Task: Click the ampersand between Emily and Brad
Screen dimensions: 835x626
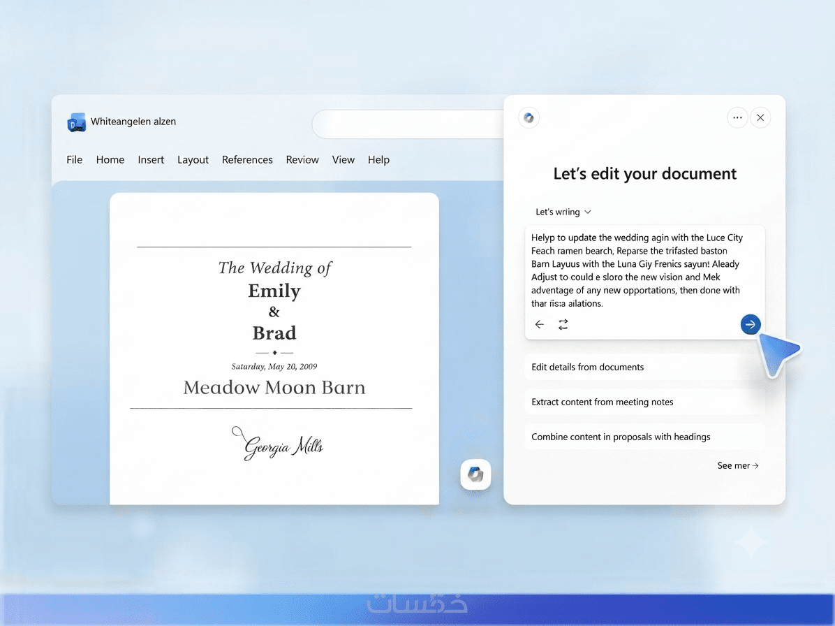Action: coord(274,312)
